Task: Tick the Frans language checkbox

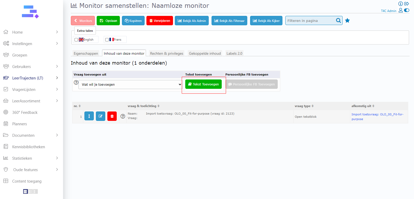Action: pyautogui.click(x=107, y=40)
